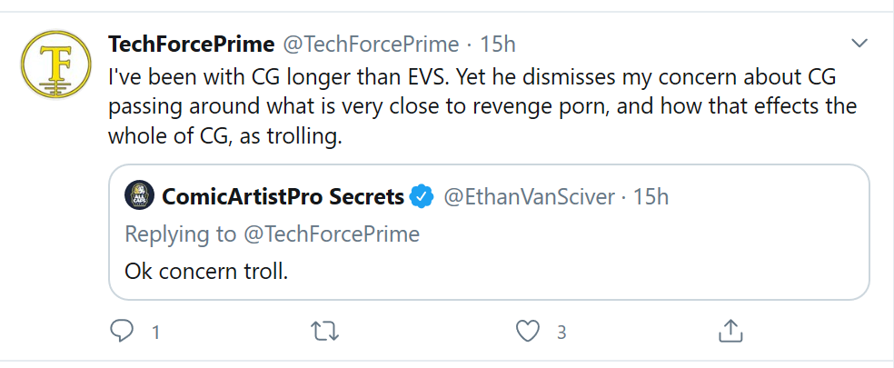Open the @TechForcePrime handle in the header
894x368 pixels.
point(372,44)
